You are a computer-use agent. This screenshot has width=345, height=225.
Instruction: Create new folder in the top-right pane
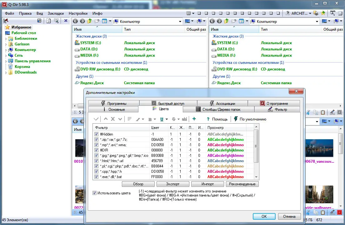234,21
